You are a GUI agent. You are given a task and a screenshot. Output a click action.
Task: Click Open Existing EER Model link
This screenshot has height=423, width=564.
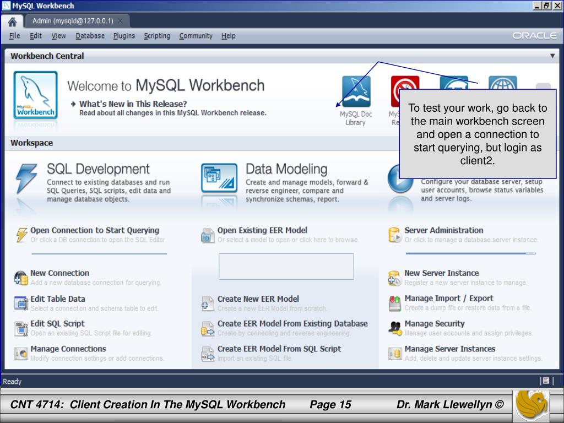coord(262,230)
